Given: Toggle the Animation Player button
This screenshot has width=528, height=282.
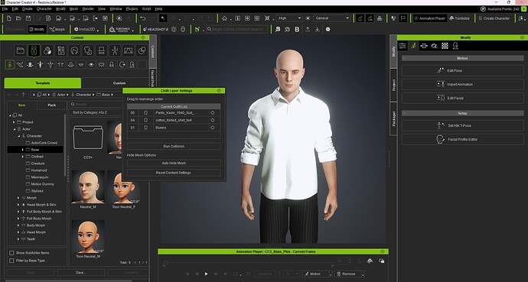Looking at the screenshot, I should [x=430, y=18].
